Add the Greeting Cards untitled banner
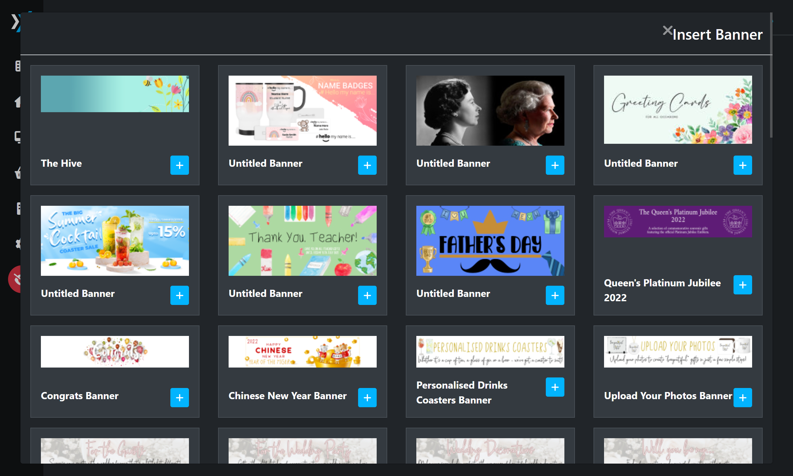Image resolution: width=793 pixels, height=476 pixels. point(743,165)
